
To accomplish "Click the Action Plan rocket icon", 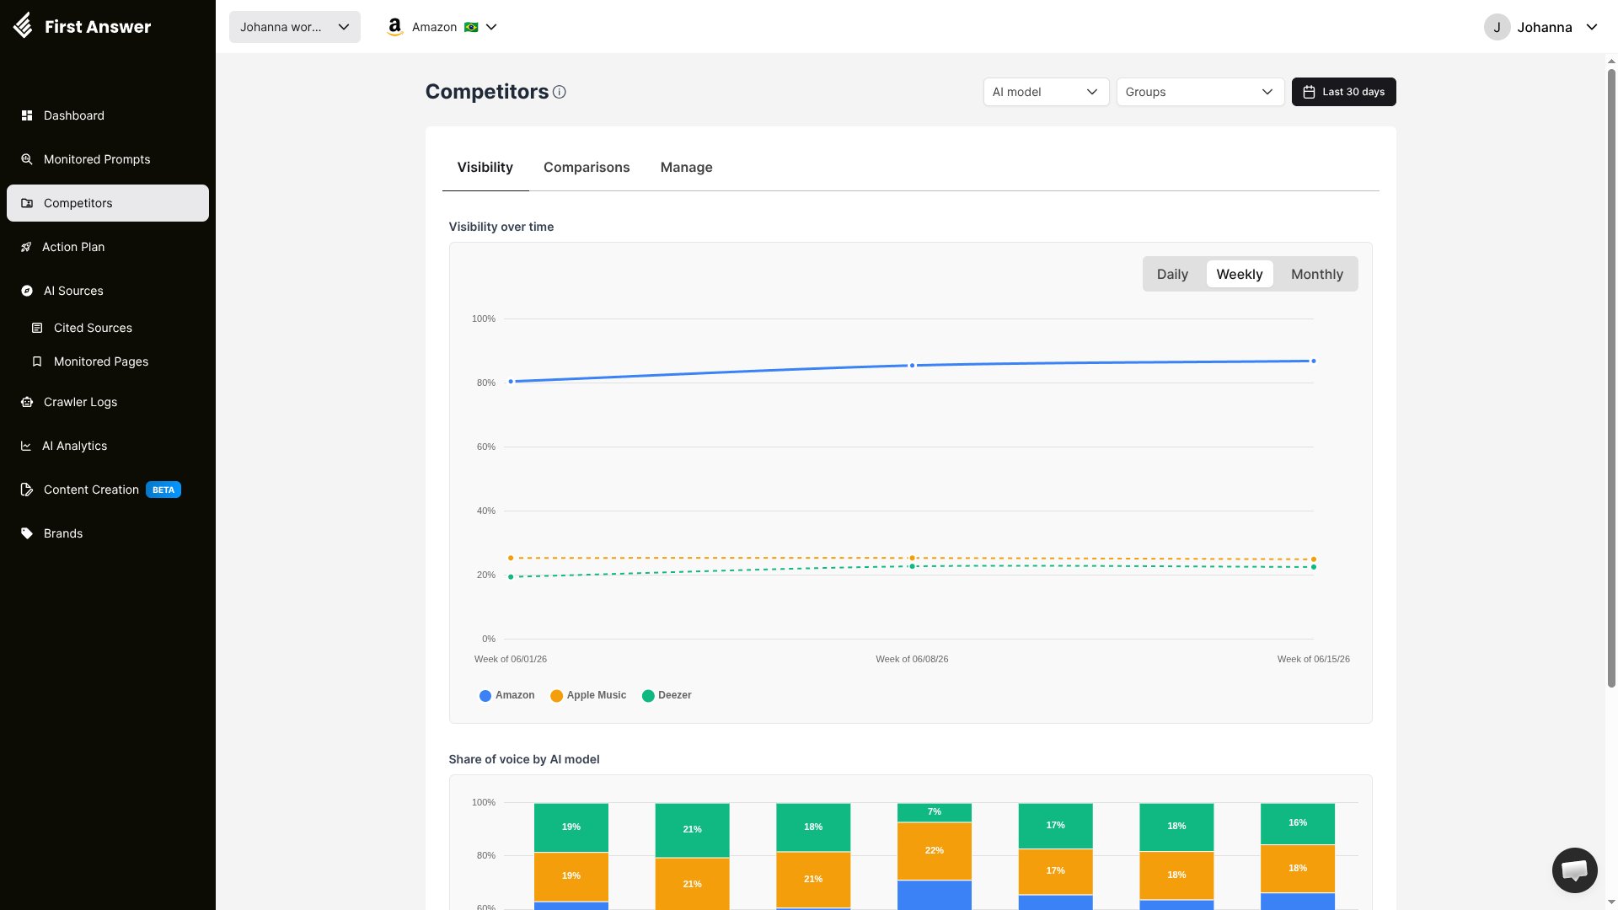I will (x=26, y=247).
